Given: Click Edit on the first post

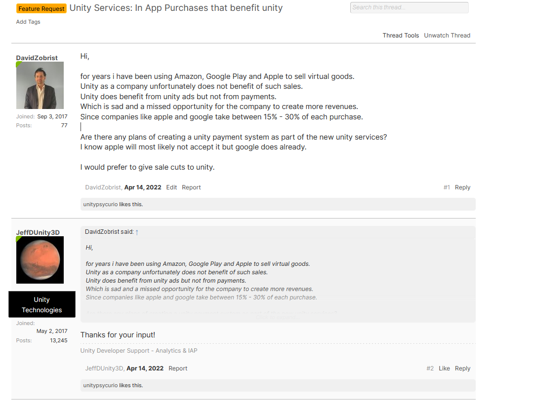Looking at the screenshot, I should [x=171, y=187].
